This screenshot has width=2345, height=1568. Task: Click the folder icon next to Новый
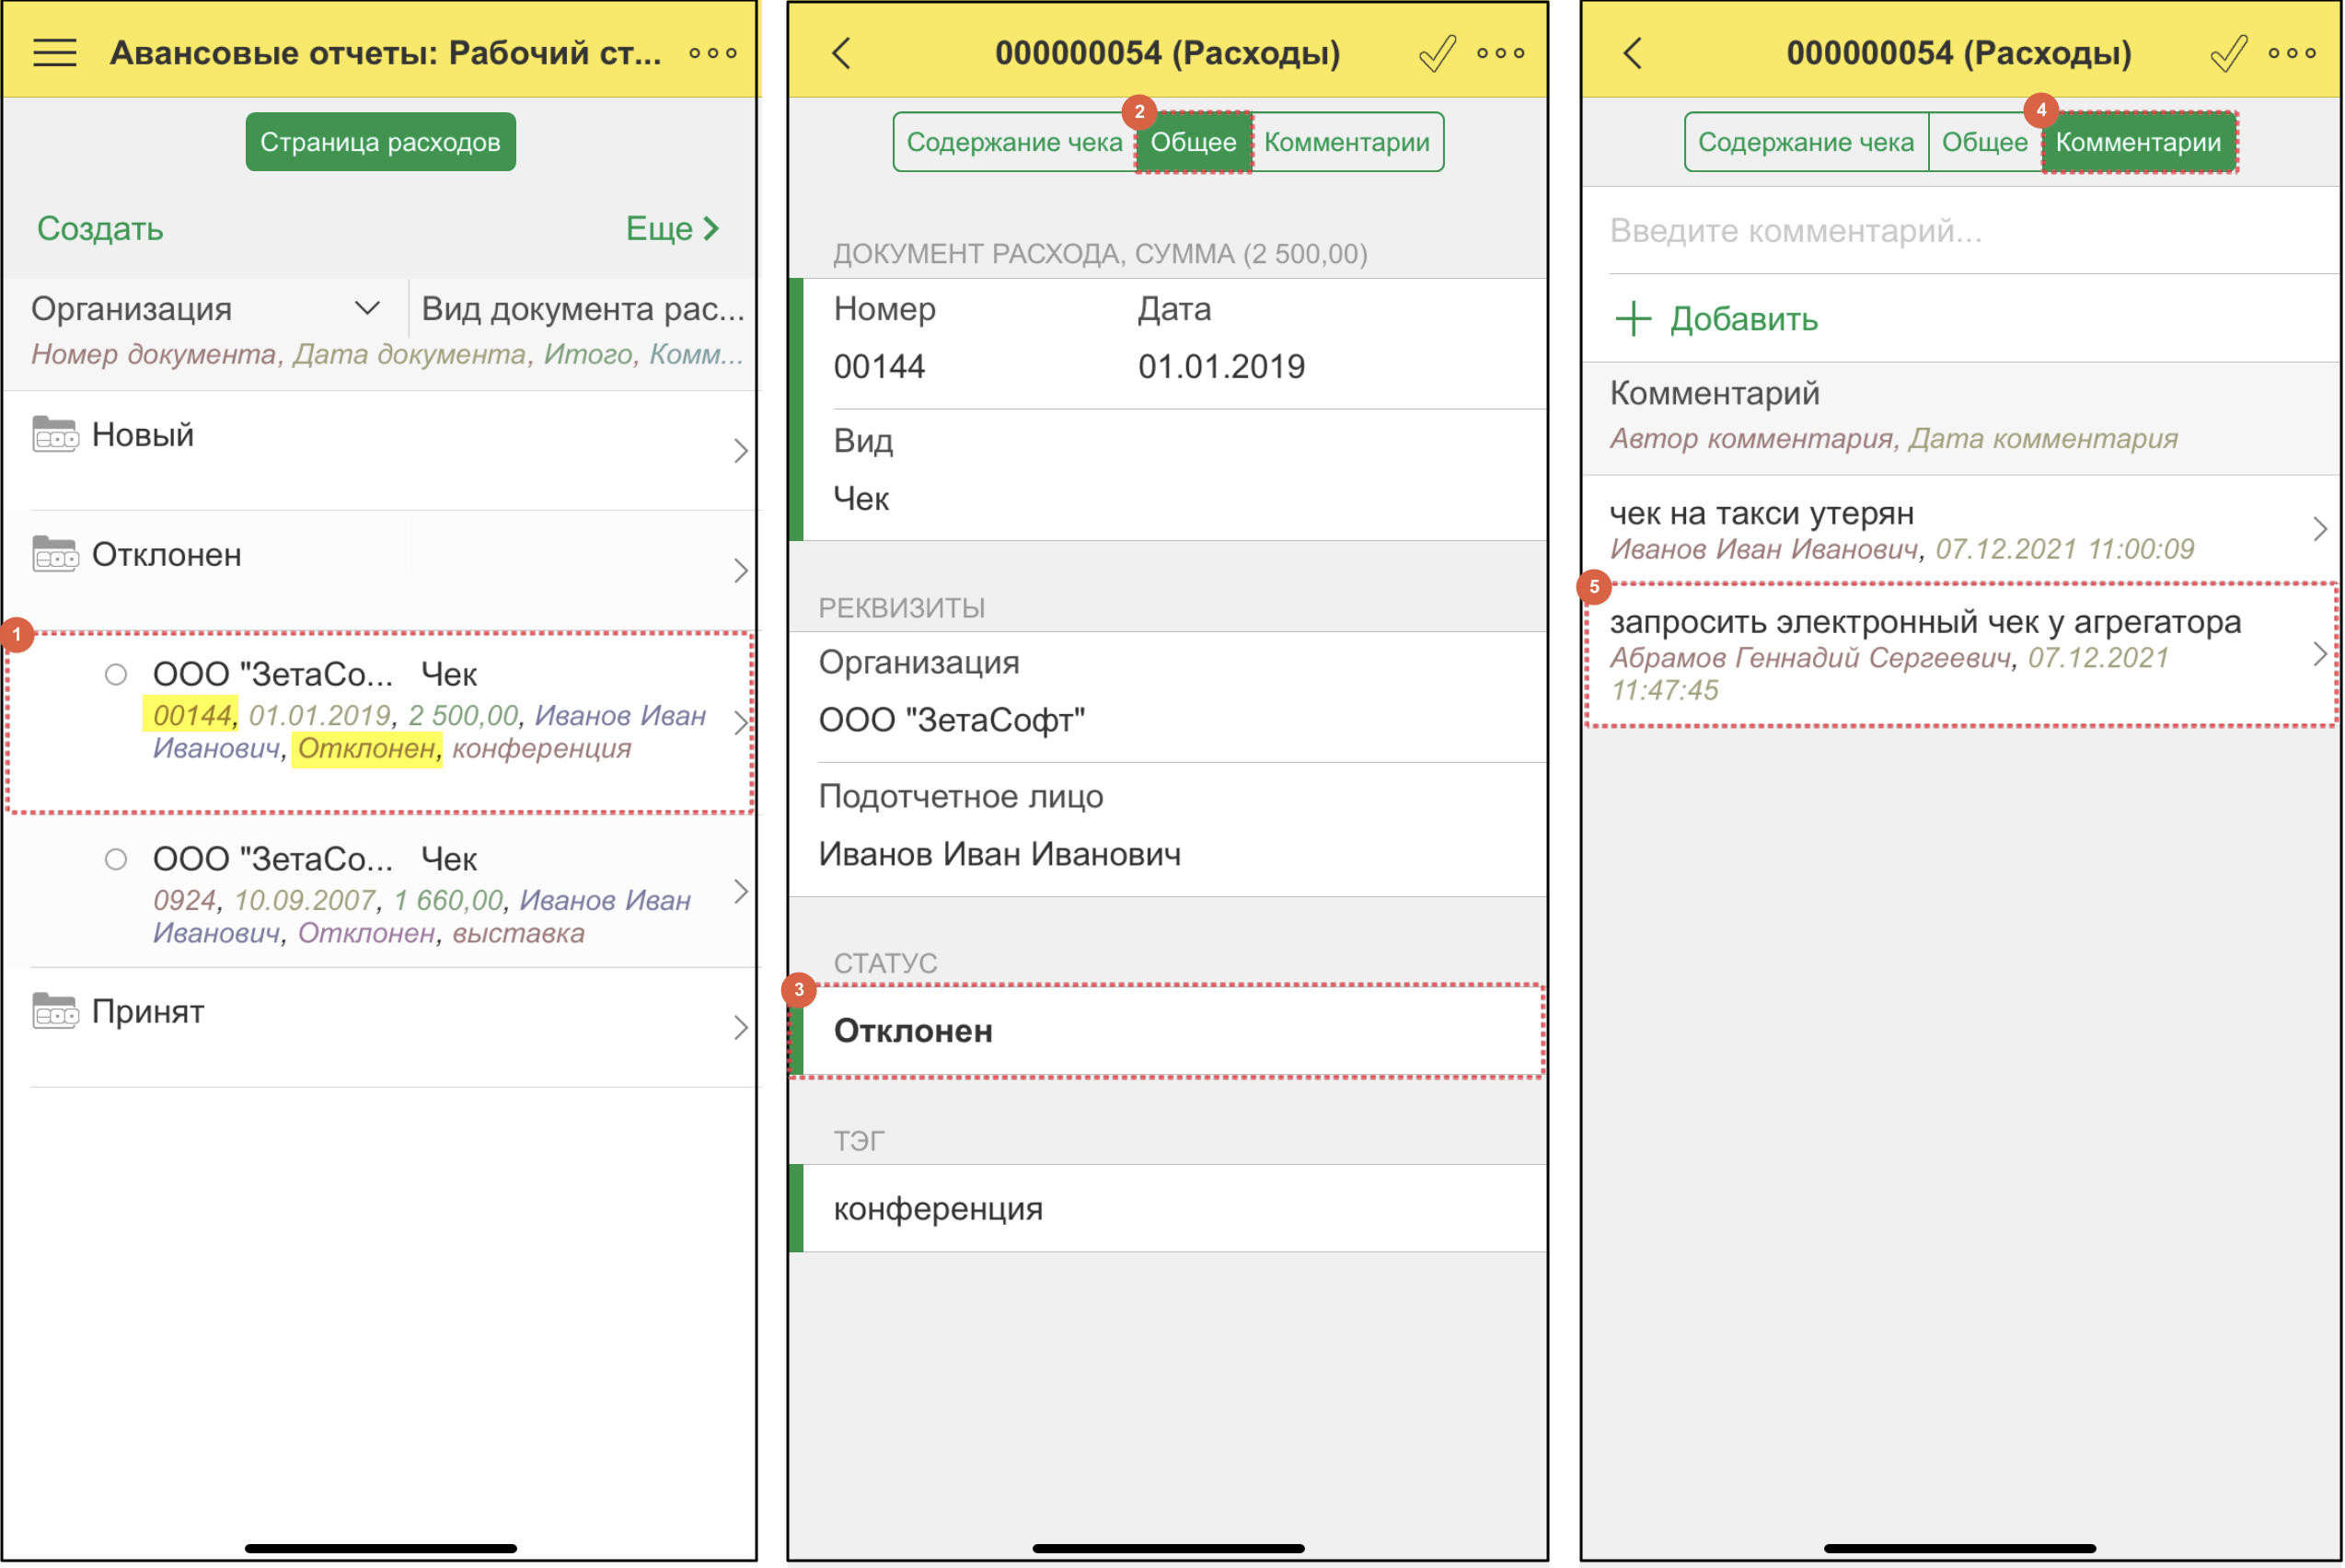55,434
